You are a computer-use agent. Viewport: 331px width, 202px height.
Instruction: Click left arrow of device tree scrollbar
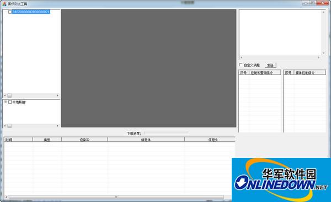pyautogui.click(x=5, y=95)
